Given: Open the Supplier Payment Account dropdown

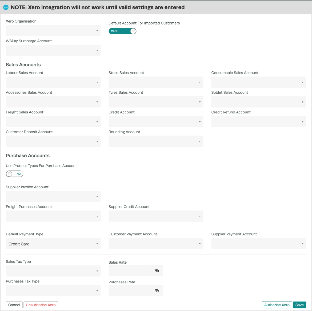Looking at the screenshot, I should click(259, 243).
